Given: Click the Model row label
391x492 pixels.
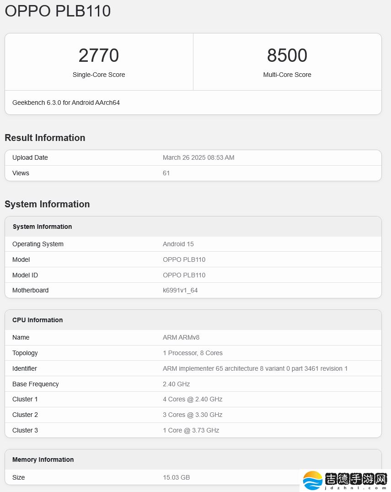Looking at the screenshot, I should coord(21,260).
